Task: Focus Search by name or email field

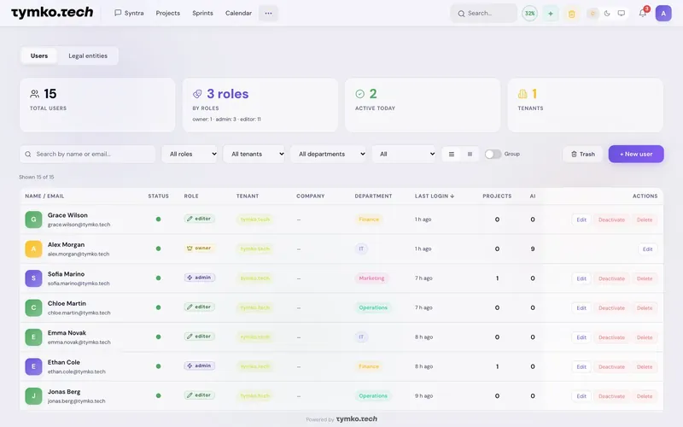Action: coord(88,154)
